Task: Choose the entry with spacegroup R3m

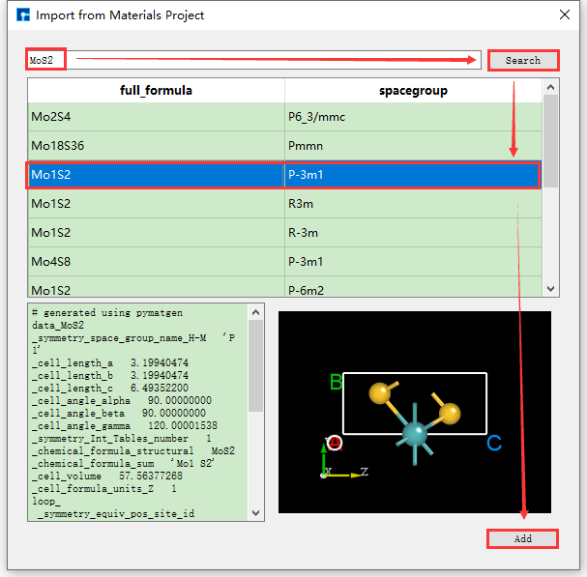Action: tap(414, 205)
